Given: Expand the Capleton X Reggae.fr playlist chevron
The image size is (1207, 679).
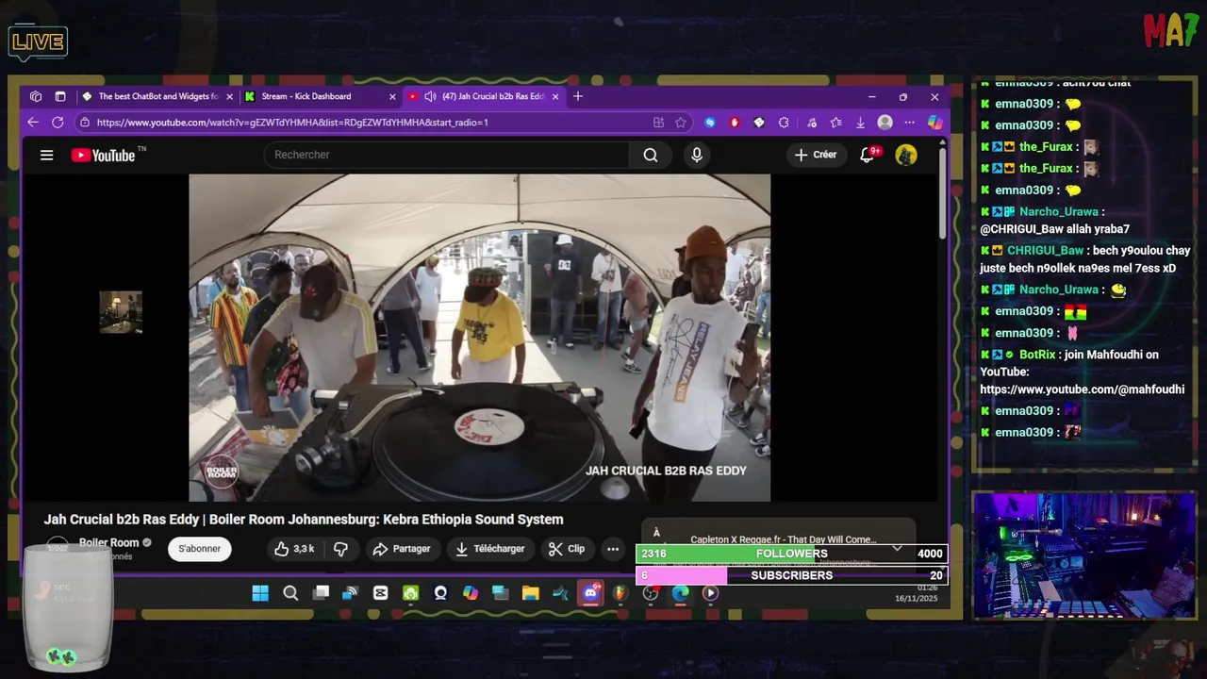Looking at the screenshot, I should point(897,547).
